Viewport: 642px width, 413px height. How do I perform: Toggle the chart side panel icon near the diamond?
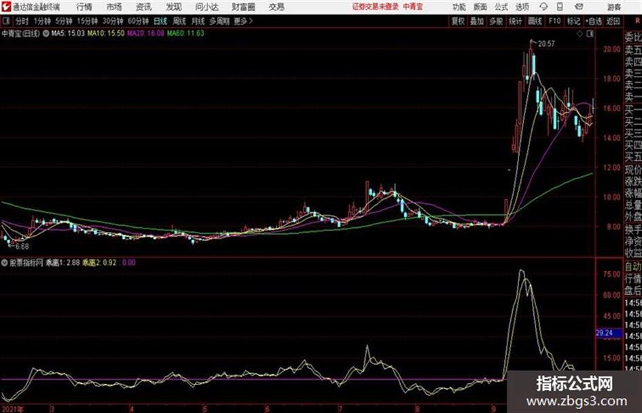tap(590, 35)
